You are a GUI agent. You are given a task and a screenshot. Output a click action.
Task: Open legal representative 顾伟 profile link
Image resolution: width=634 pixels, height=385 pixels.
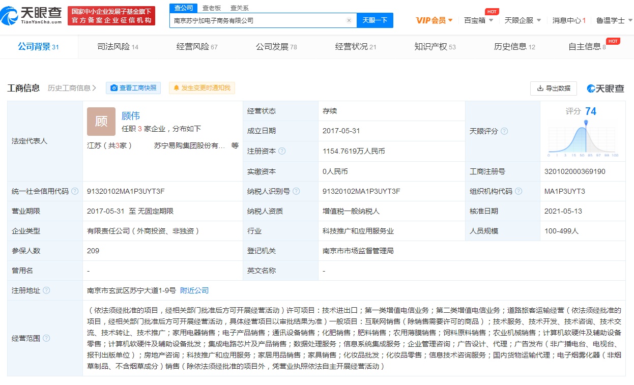click(x=131, y=116)
